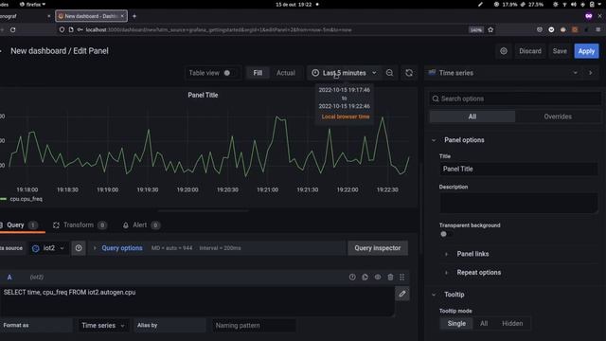Open the Query inspector
The image size is (606, 341).
click(x=378, y=248)
